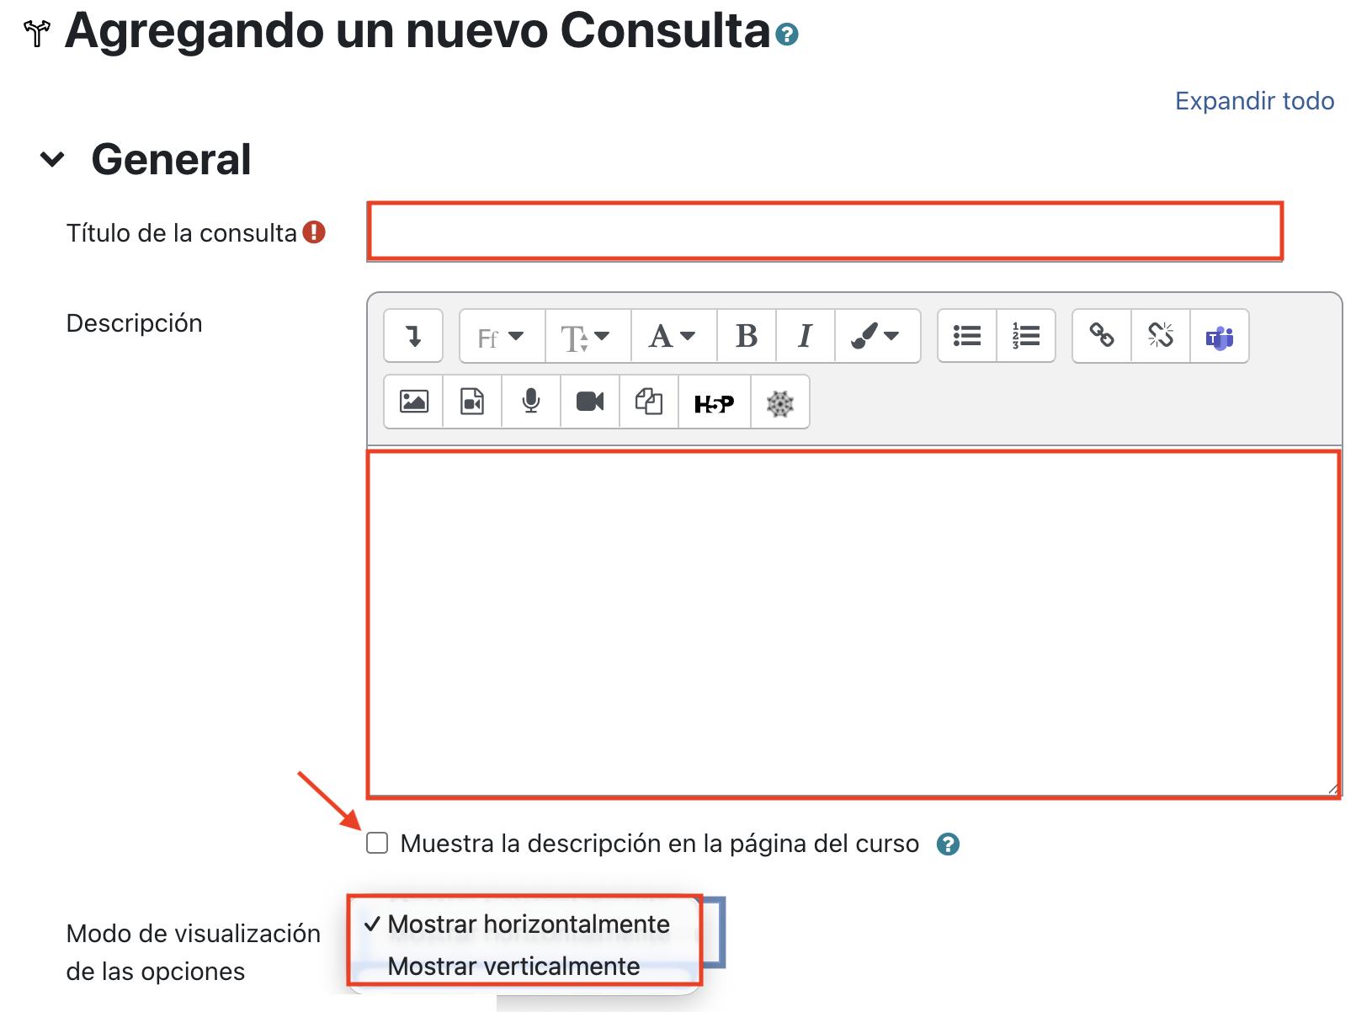Insert an unordered bullet list
The image size is (1372, 1012).
pyautogui.click(x=967, y=336)
